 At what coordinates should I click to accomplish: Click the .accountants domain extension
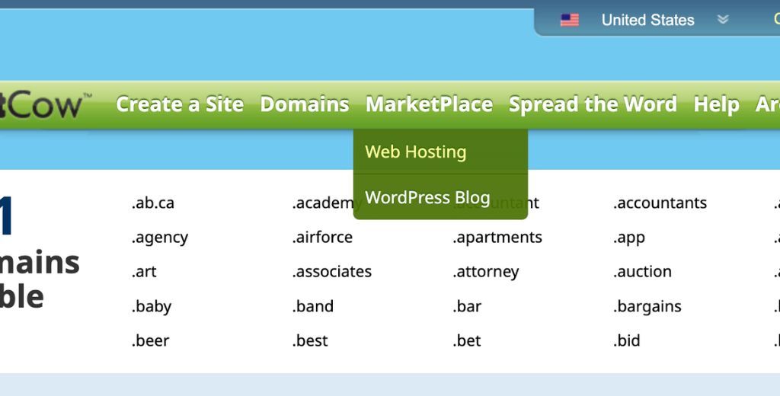[660, 203]
